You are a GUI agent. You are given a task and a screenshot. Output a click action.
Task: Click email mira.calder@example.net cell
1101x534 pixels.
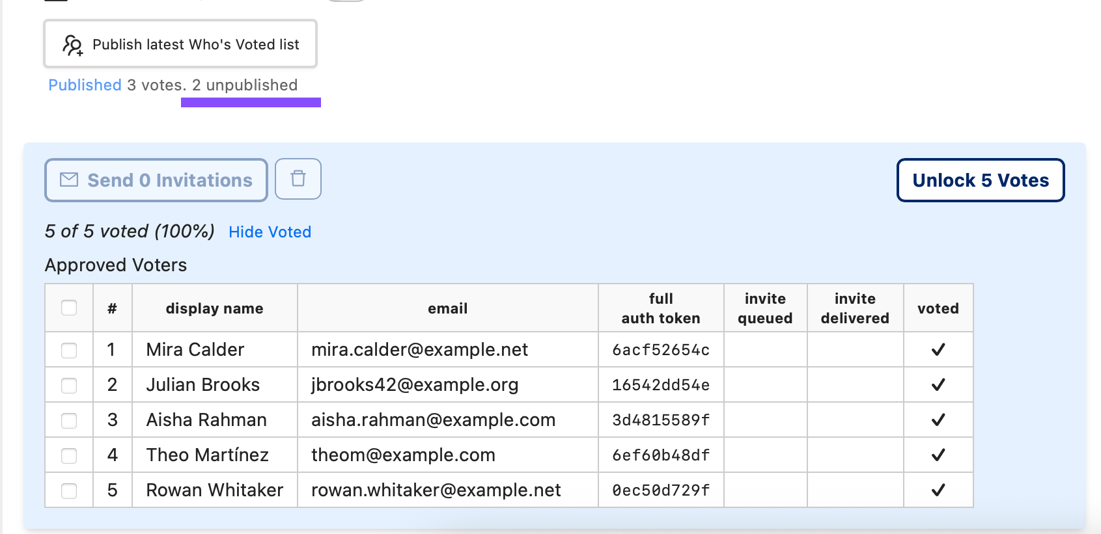tap(419, 350)
